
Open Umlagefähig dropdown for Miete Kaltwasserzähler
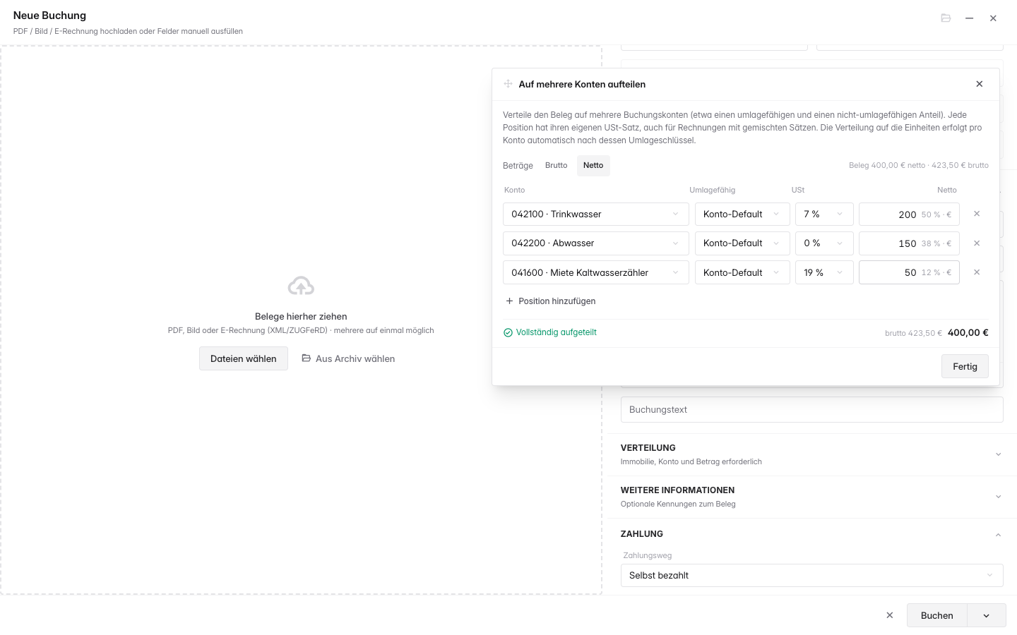742,272
